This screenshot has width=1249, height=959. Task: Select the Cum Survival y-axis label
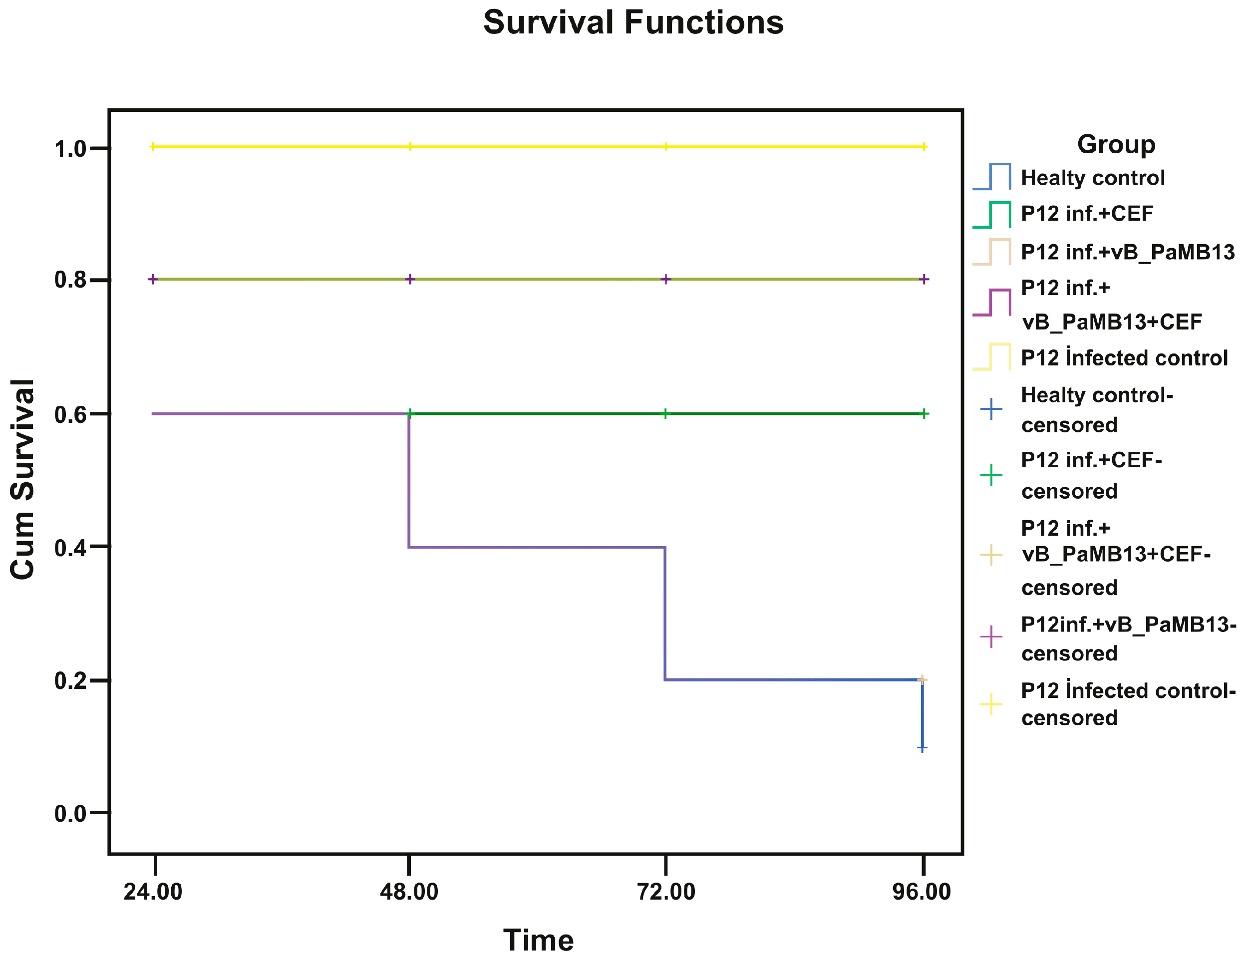click(x=23, y=479)
